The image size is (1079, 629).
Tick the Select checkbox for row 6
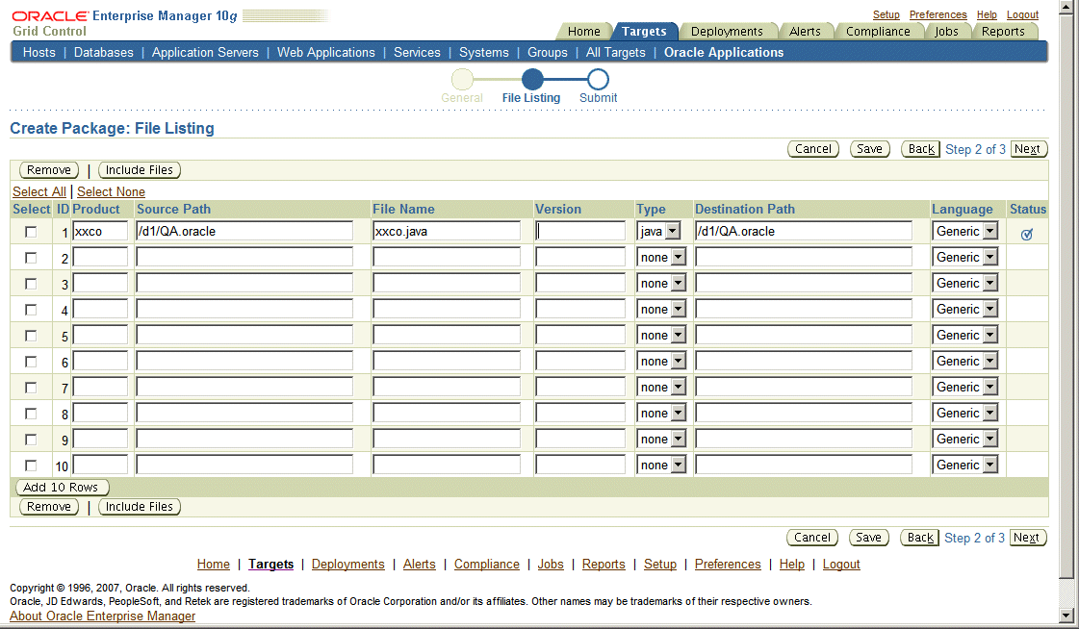point(31,362)
